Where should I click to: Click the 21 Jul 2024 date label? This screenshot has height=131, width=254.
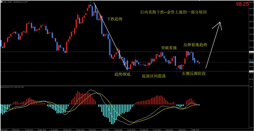pos(54,130)
